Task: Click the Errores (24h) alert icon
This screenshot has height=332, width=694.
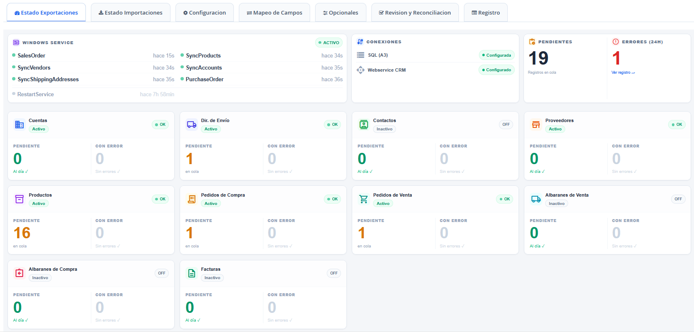Action: [616, 42]
